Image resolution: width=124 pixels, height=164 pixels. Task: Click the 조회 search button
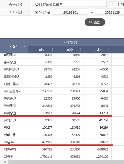click(95, 22)
